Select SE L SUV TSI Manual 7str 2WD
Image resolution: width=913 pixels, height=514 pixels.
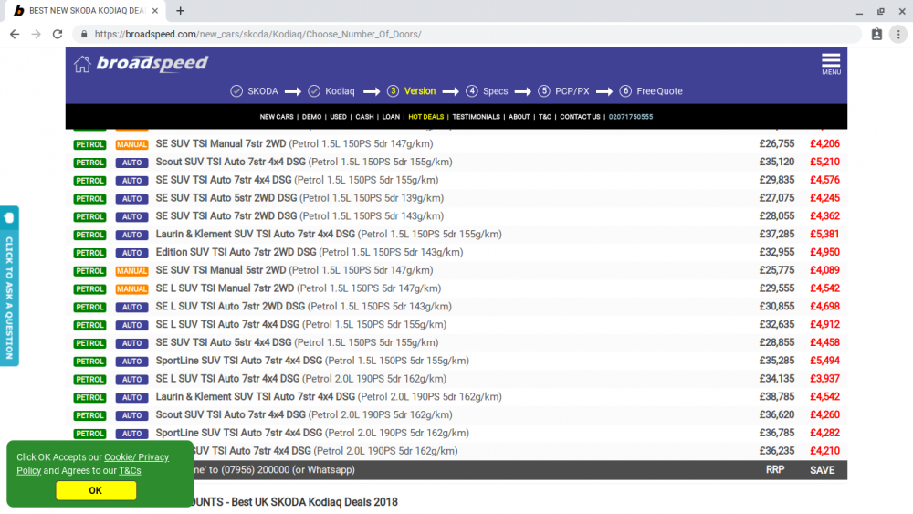click(x=299, y=288)
